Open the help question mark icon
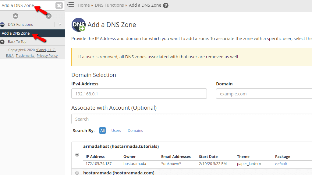 point(166,5)
